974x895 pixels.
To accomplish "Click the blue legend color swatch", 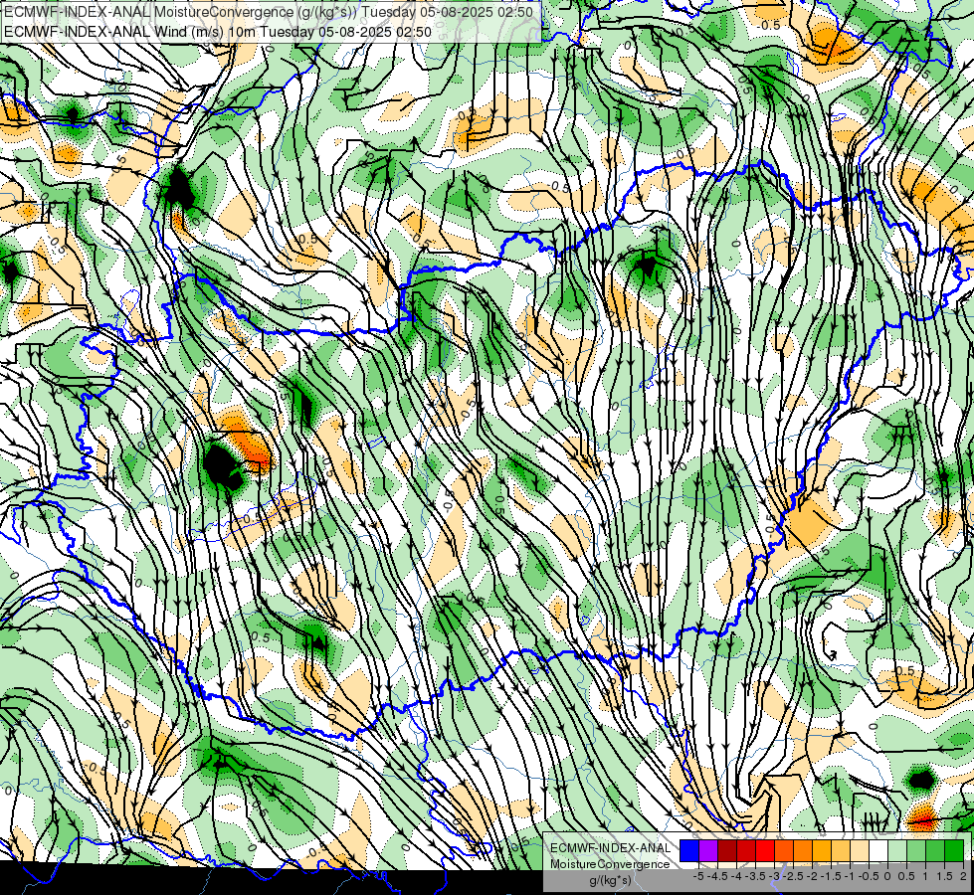I will coord(689,851).
